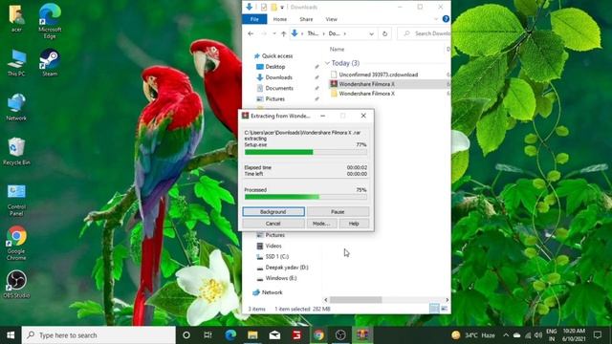The width and height of the screenshot is (612, 344).
Task: Open Recycle Bin on desktop
Action: coord(16,151)
